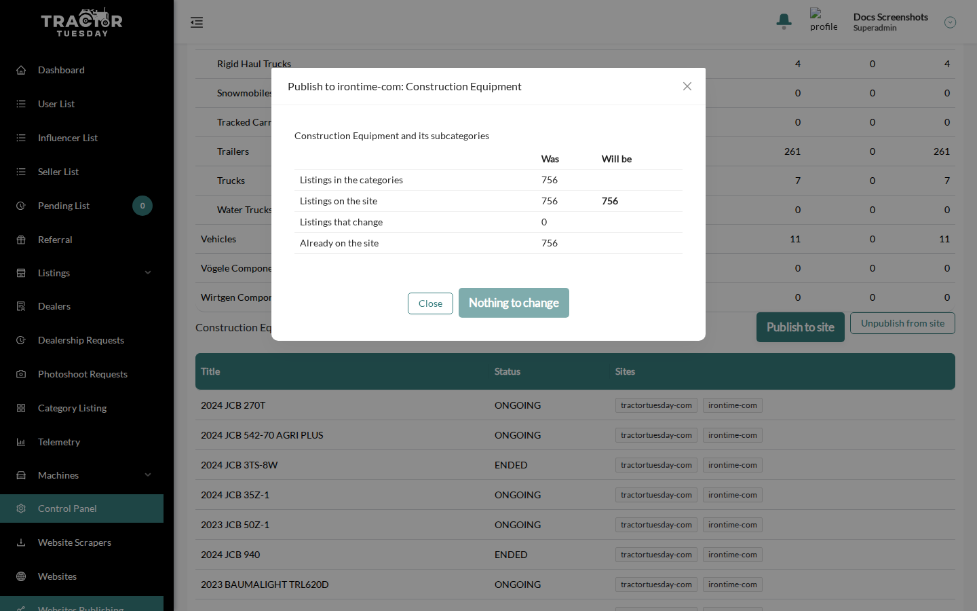Click the Website Scrapers download icon
977x611 pixels.
pyautogui.click(x=21, y=542)
